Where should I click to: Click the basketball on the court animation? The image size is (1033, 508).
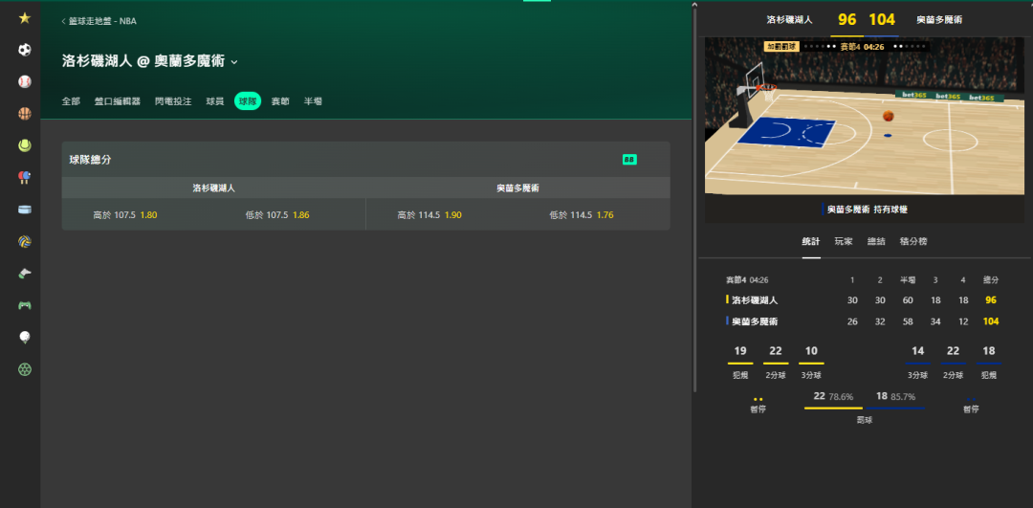(x=888, y=116)
